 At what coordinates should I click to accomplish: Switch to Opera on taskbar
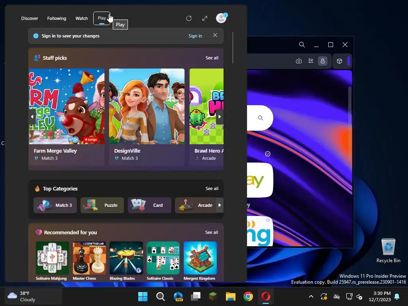click(266, 296)
